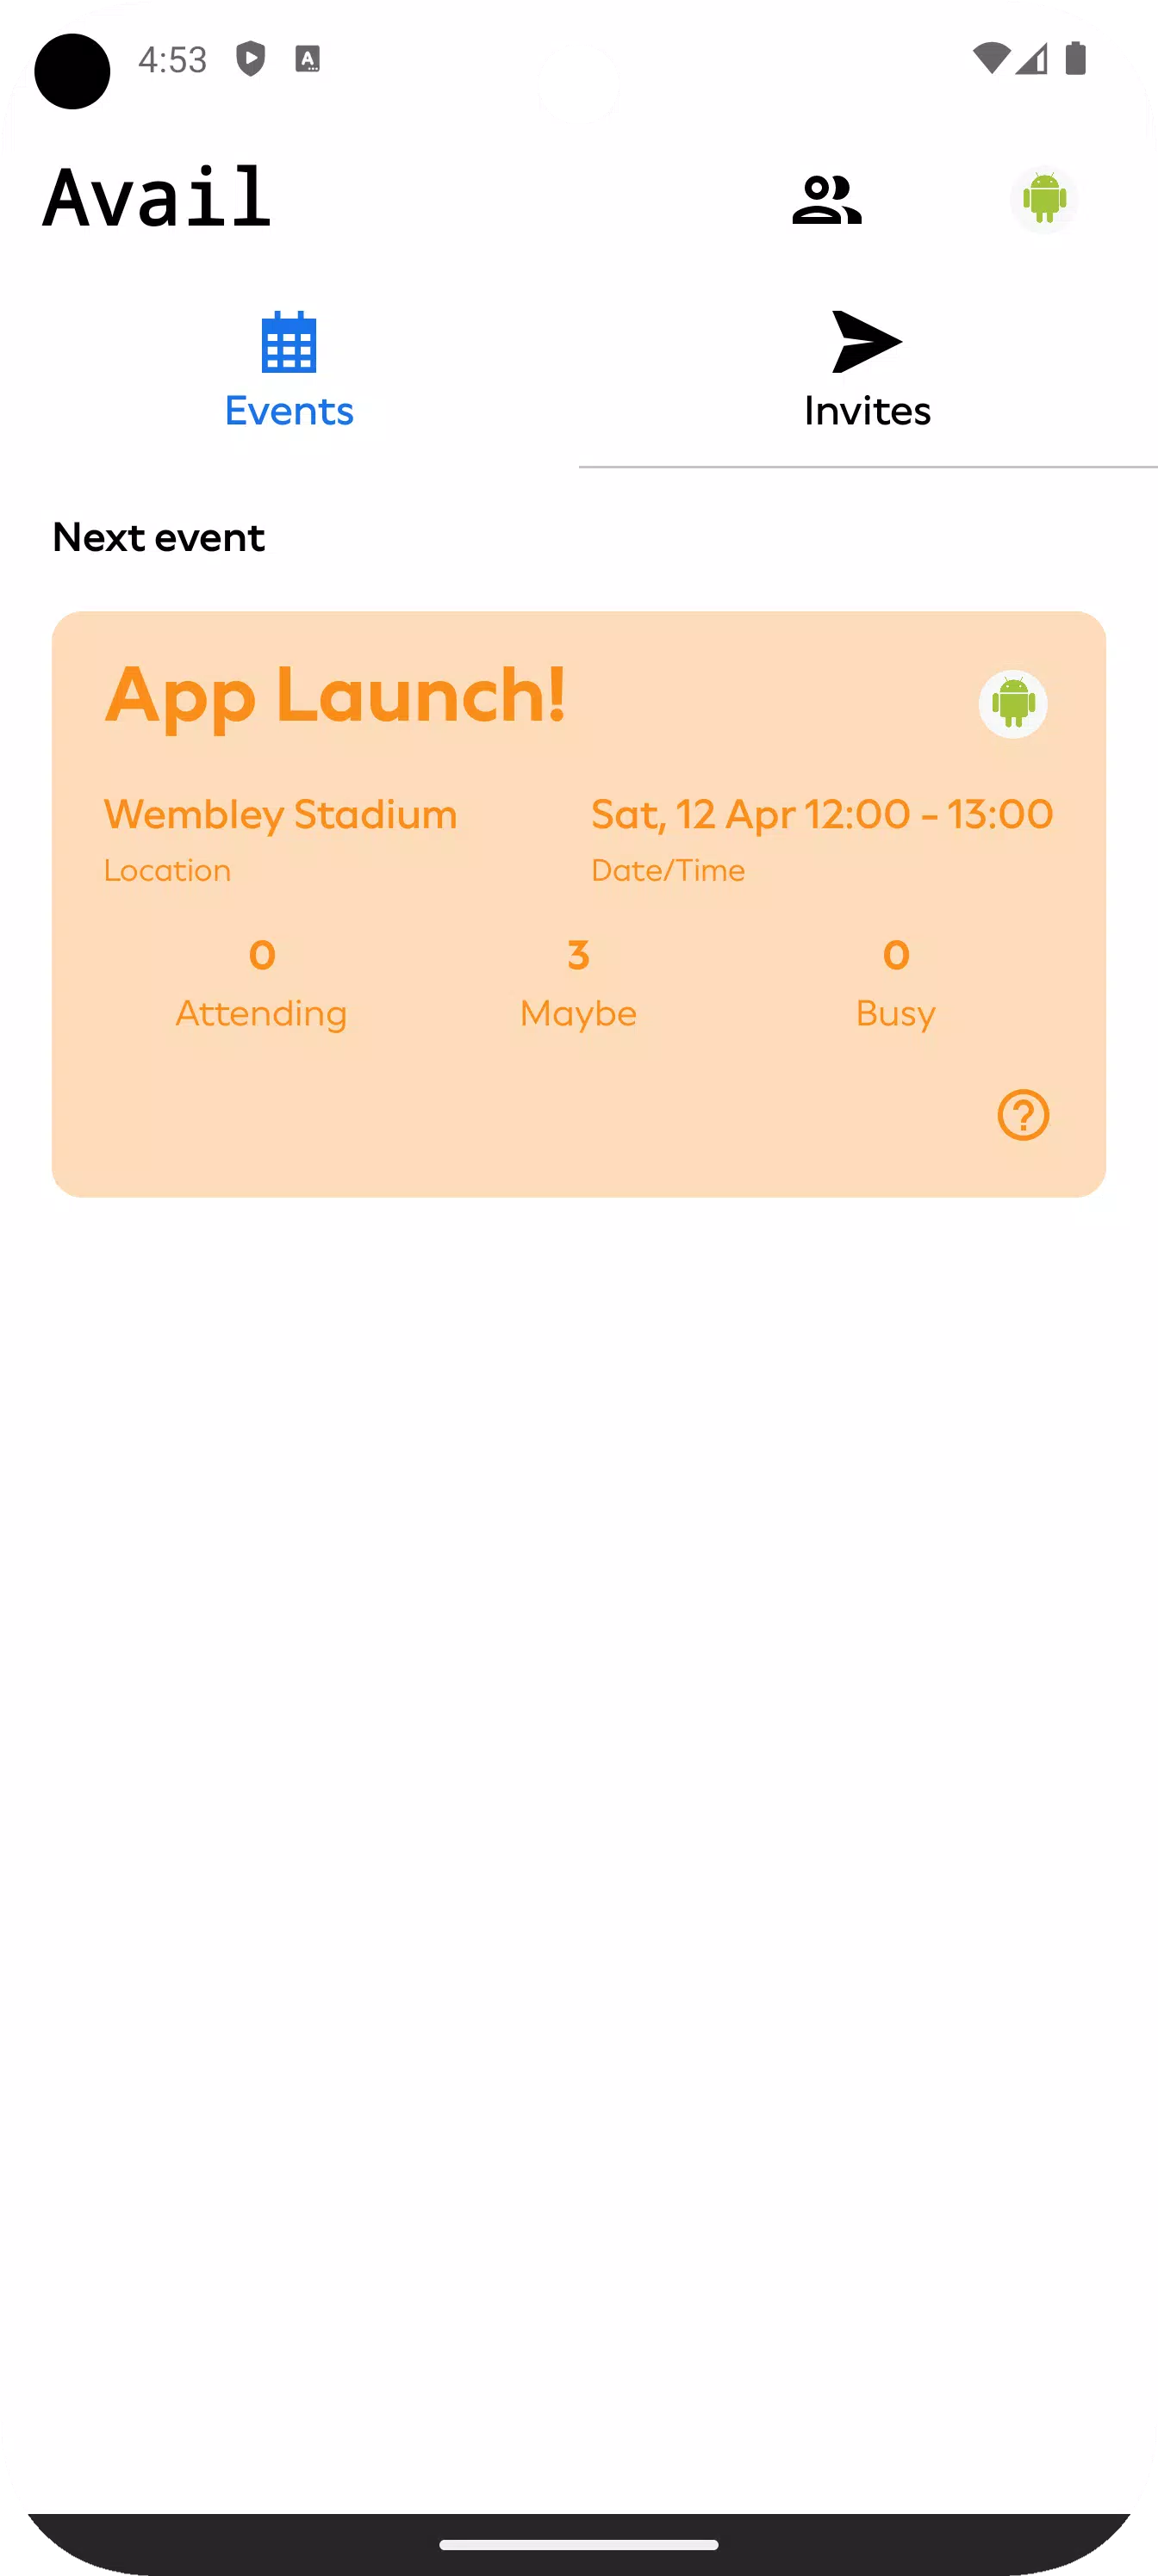Viewport: 1158px width, 2576px height.
Task: Open the friends/people icon in header
Action: coord(827,199)
